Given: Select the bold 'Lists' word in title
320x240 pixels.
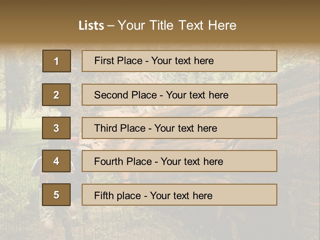Looking at the screenshot, I should [91, 26].
